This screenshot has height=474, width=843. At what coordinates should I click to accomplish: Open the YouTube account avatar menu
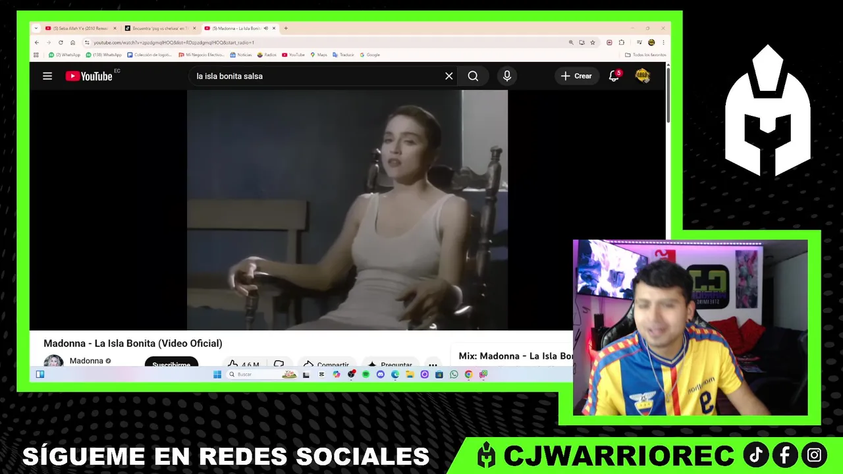click(642, 76)
